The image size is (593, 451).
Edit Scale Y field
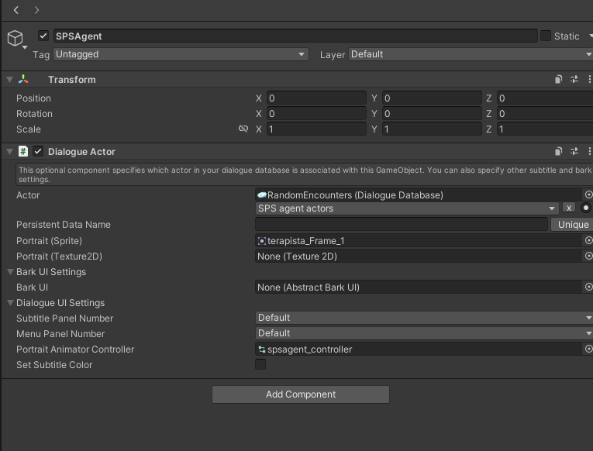(x=432, y=129)
